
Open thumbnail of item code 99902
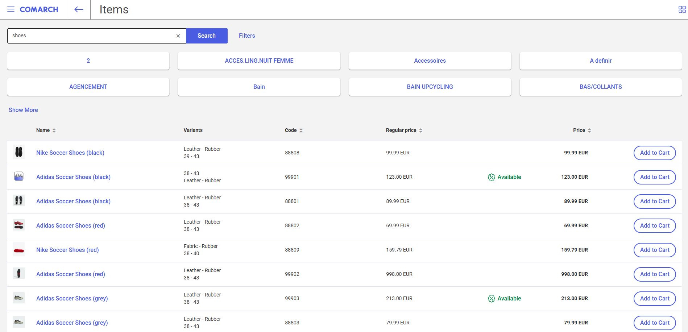click(19, 273)
